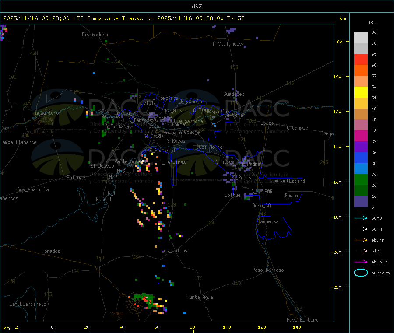Click the 5 dBZ slate purple swatch

click(x=361, y=202)
